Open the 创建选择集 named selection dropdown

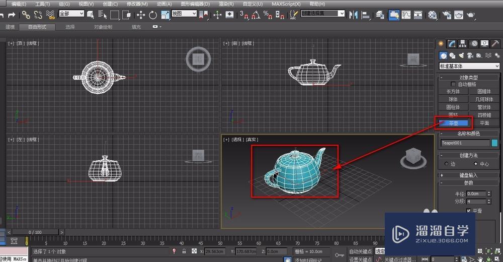[x=323, y=14]
